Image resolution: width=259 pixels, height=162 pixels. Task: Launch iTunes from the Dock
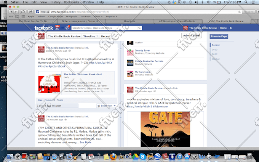tap(179, 156)
